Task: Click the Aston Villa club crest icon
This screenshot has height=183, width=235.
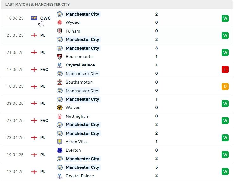Action: tap(60, 142)
